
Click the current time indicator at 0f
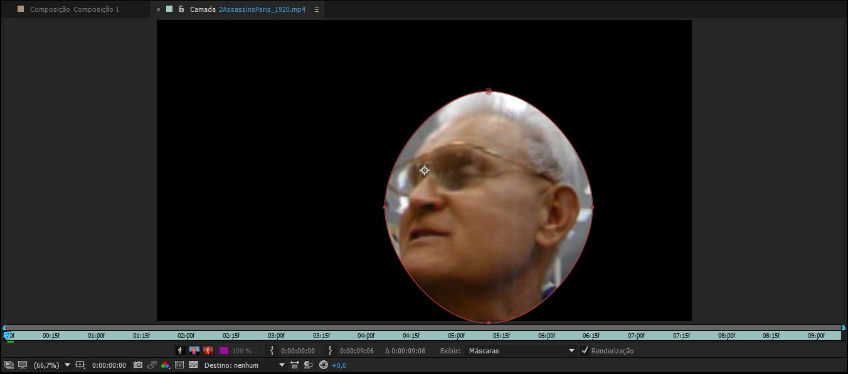click(8, 336)
